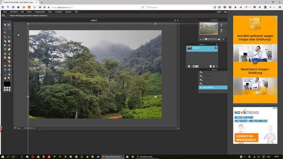Screen dimensions: 283x159
Task: Toggle layer settings icon in layers panel
Action: coord(189,67)
